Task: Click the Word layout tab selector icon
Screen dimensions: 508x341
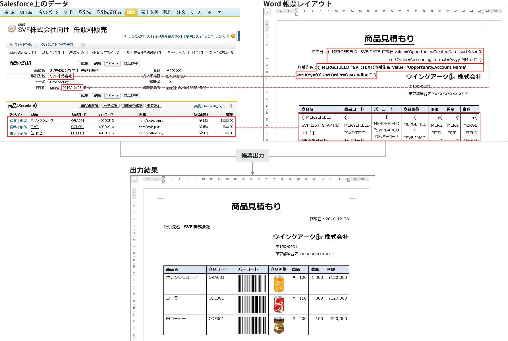Action: [267, 12]
